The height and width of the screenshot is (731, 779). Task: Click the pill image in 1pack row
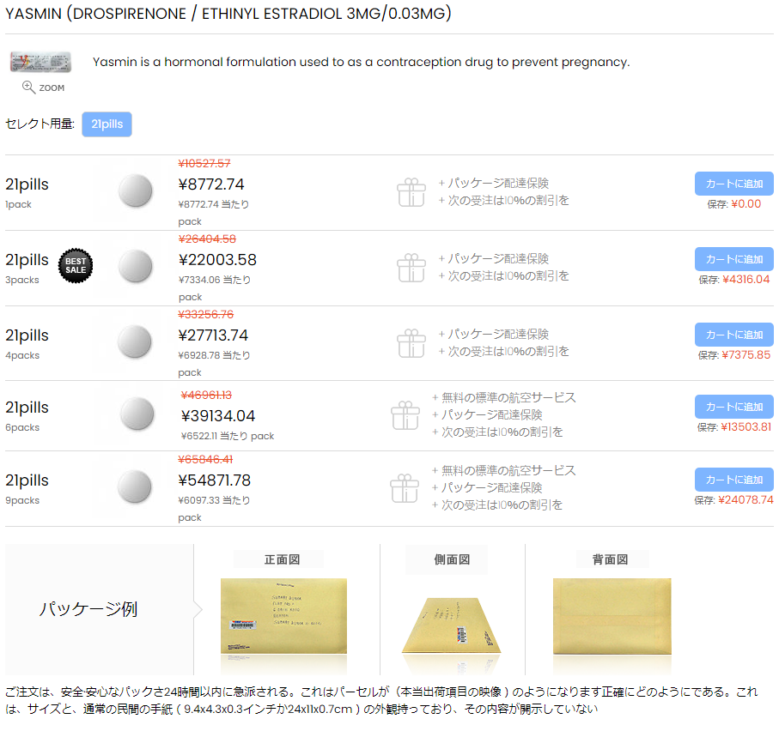point(135,190)
